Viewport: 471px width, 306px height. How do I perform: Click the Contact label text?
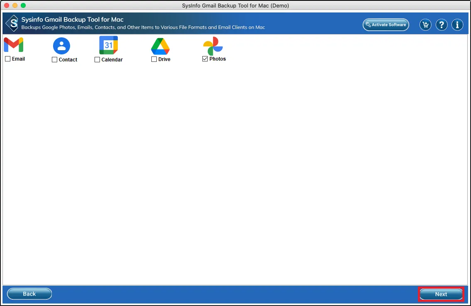tap(68, 59)
